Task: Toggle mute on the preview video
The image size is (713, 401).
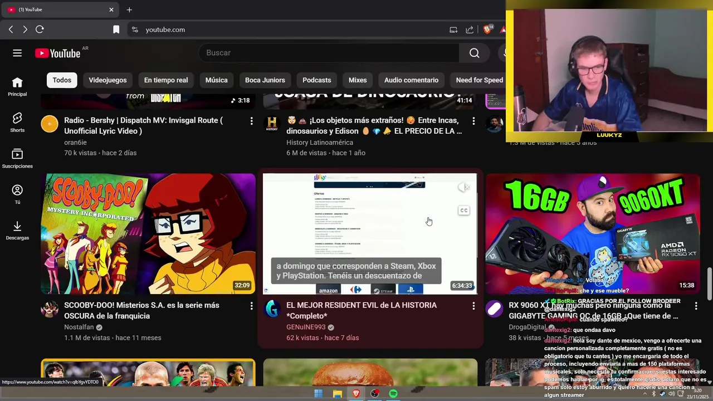Action: (x=463, y=188)
